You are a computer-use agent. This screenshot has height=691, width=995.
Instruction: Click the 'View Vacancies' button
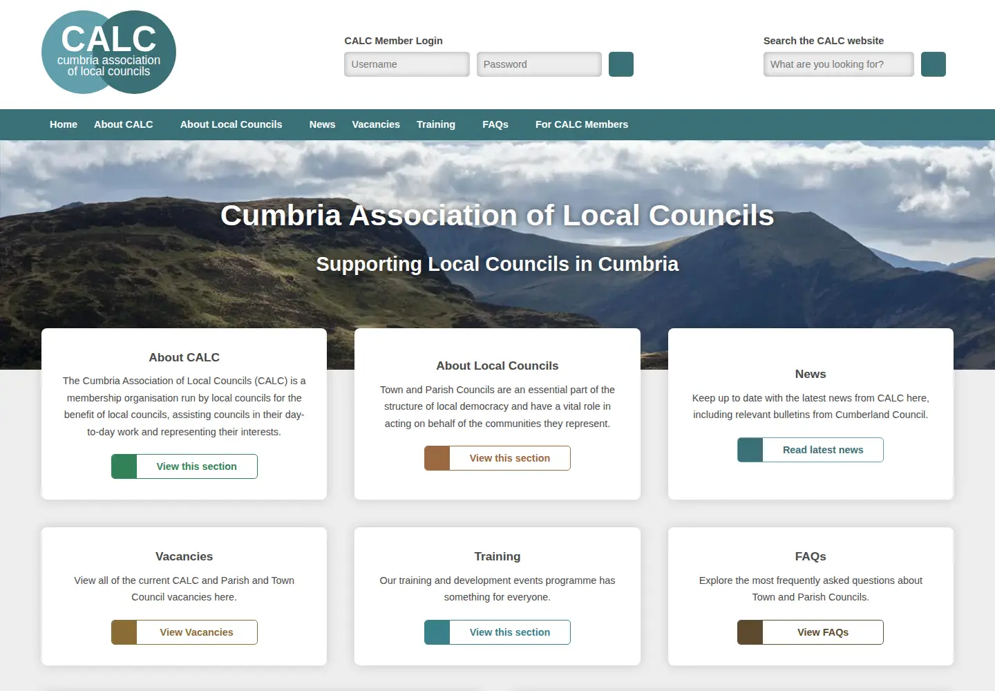(184, 632)
